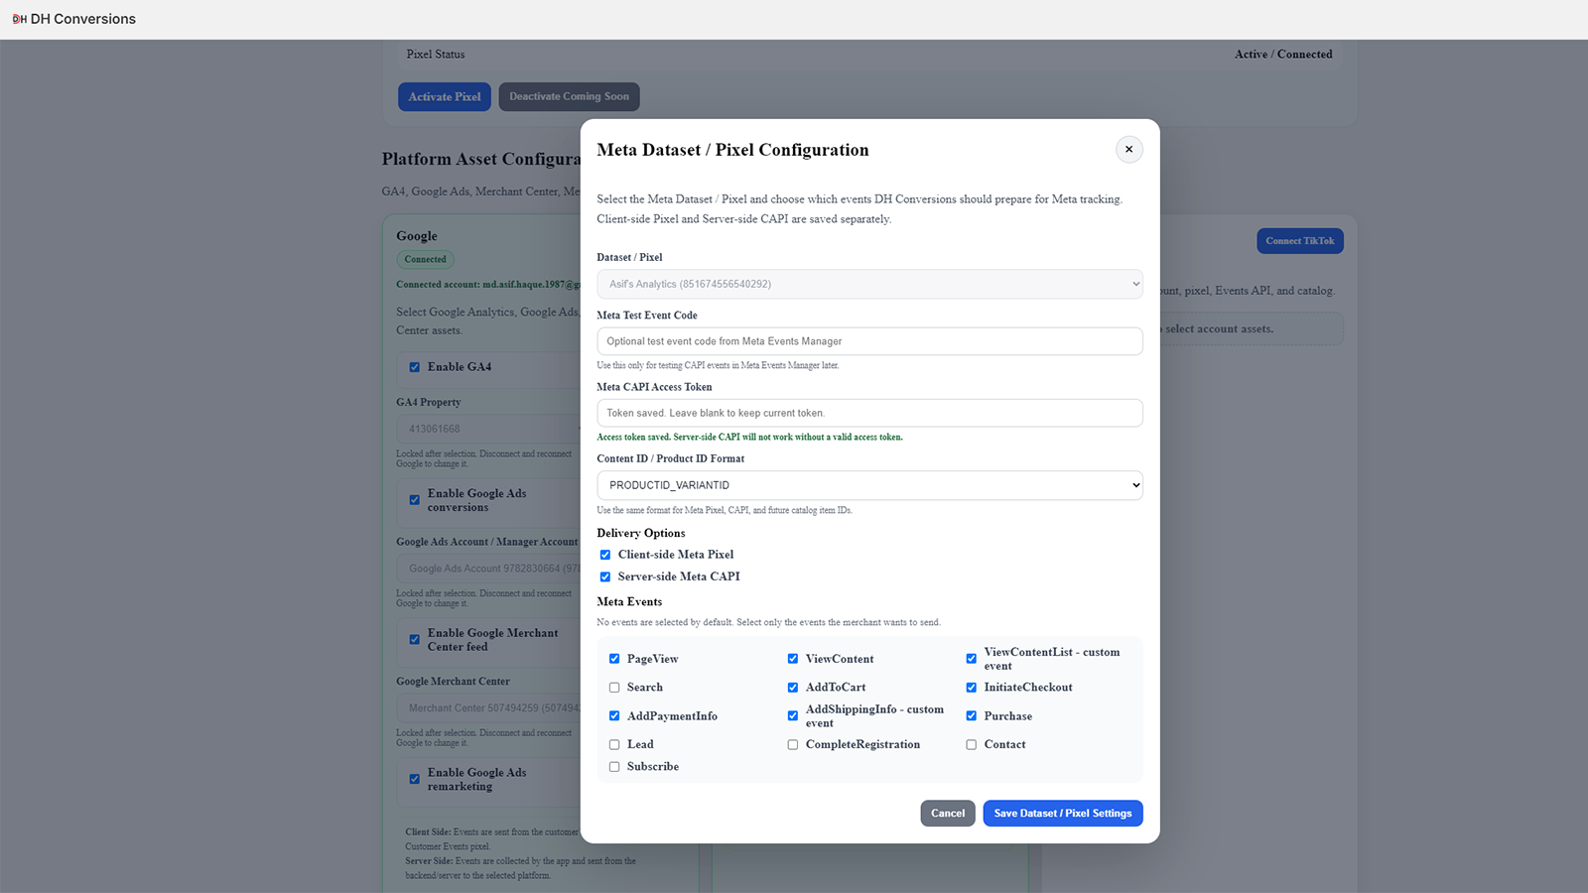Click the Cancel button
This screenshot has width=1588, height=893.
click(x=948, y=814)
